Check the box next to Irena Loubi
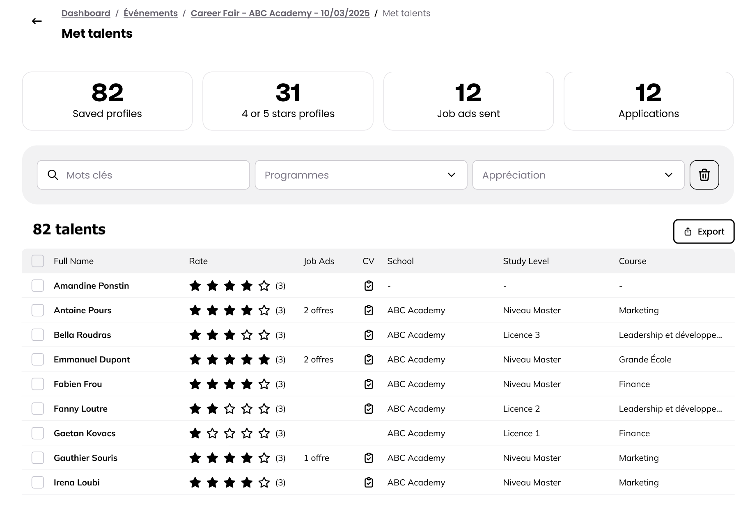750x508 pixels. coord(38,483)
